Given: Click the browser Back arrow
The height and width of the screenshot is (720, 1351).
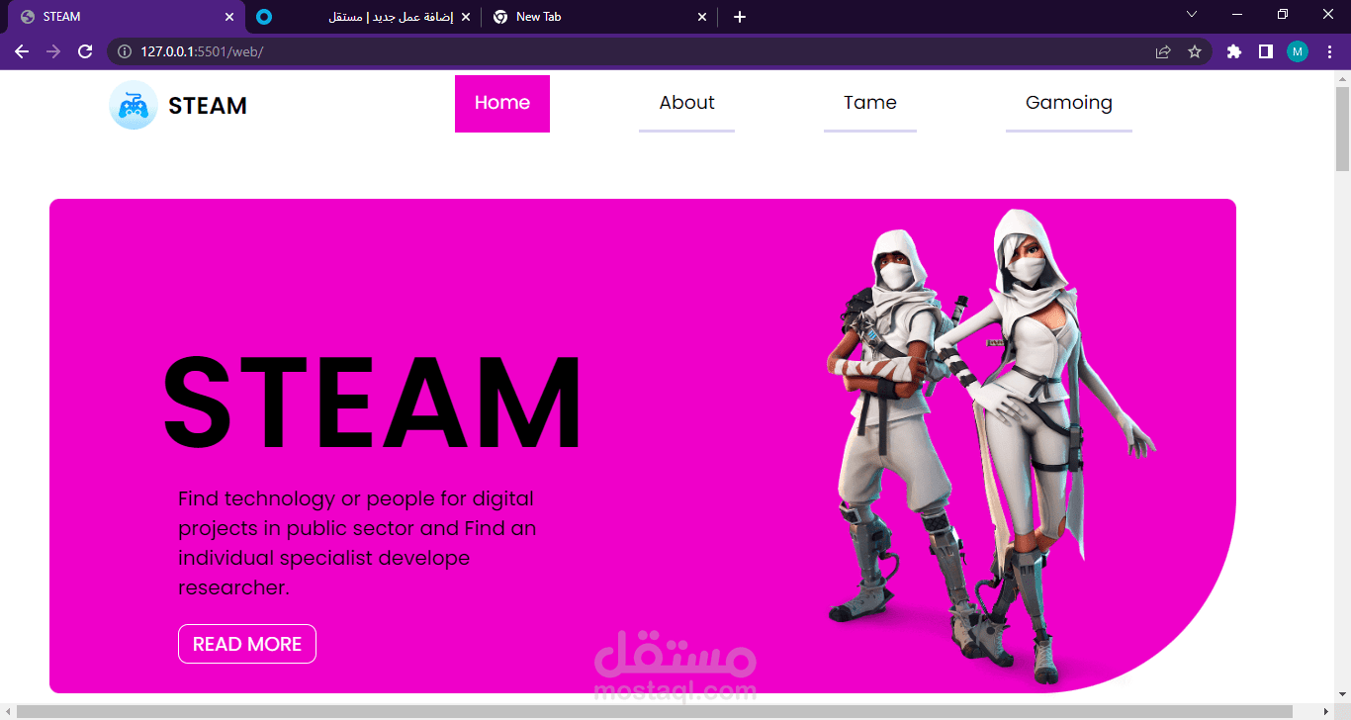Looking at the screenshot, I should pyautogui.click(x=22, y=51).
